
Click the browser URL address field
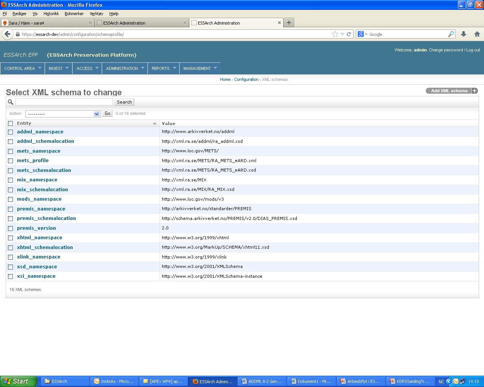coord(176,34)
